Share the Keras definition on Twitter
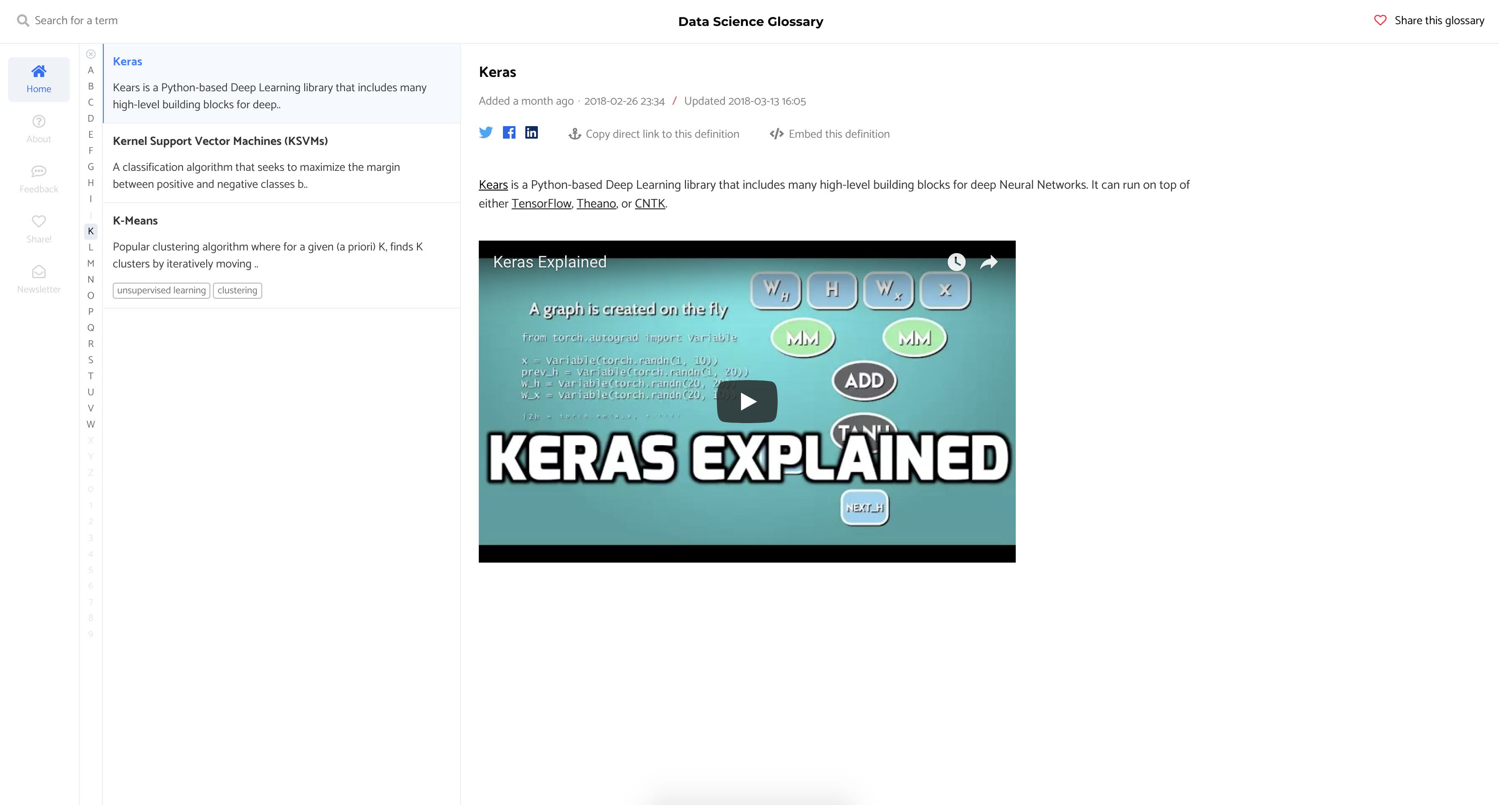 pyautogui.click(x=486, y=133)
